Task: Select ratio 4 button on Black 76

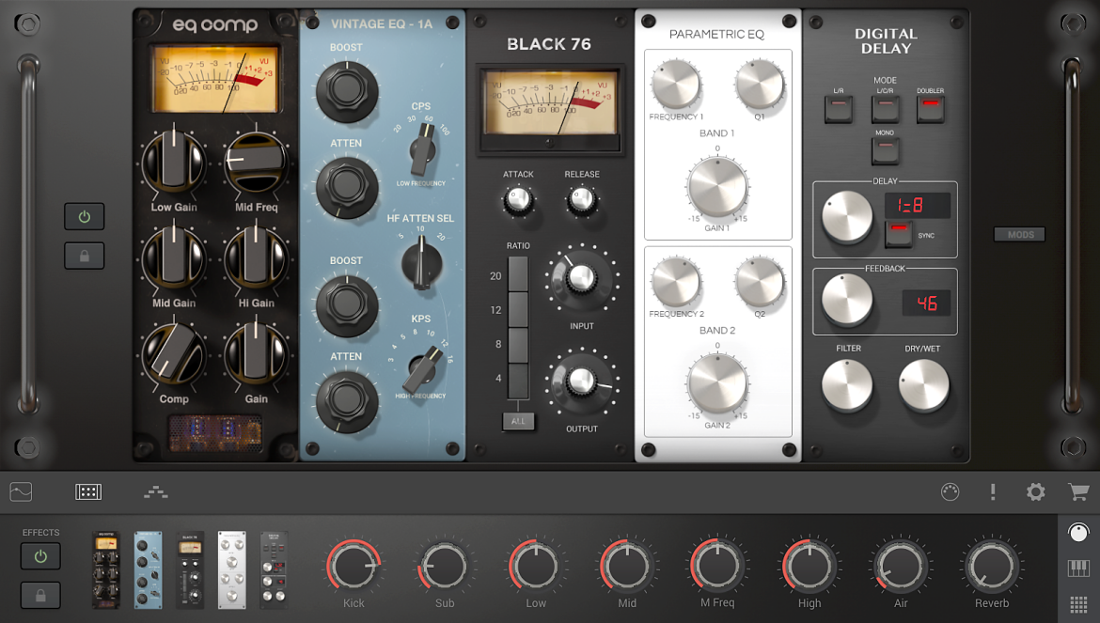Action: point(518,382)
